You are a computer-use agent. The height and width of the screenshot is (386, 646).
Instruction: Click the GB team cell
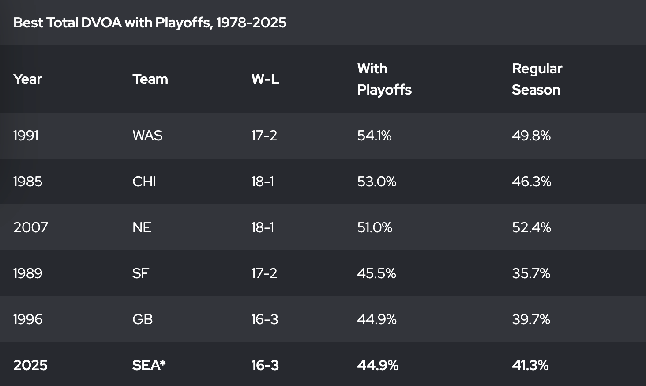[143, 319]
